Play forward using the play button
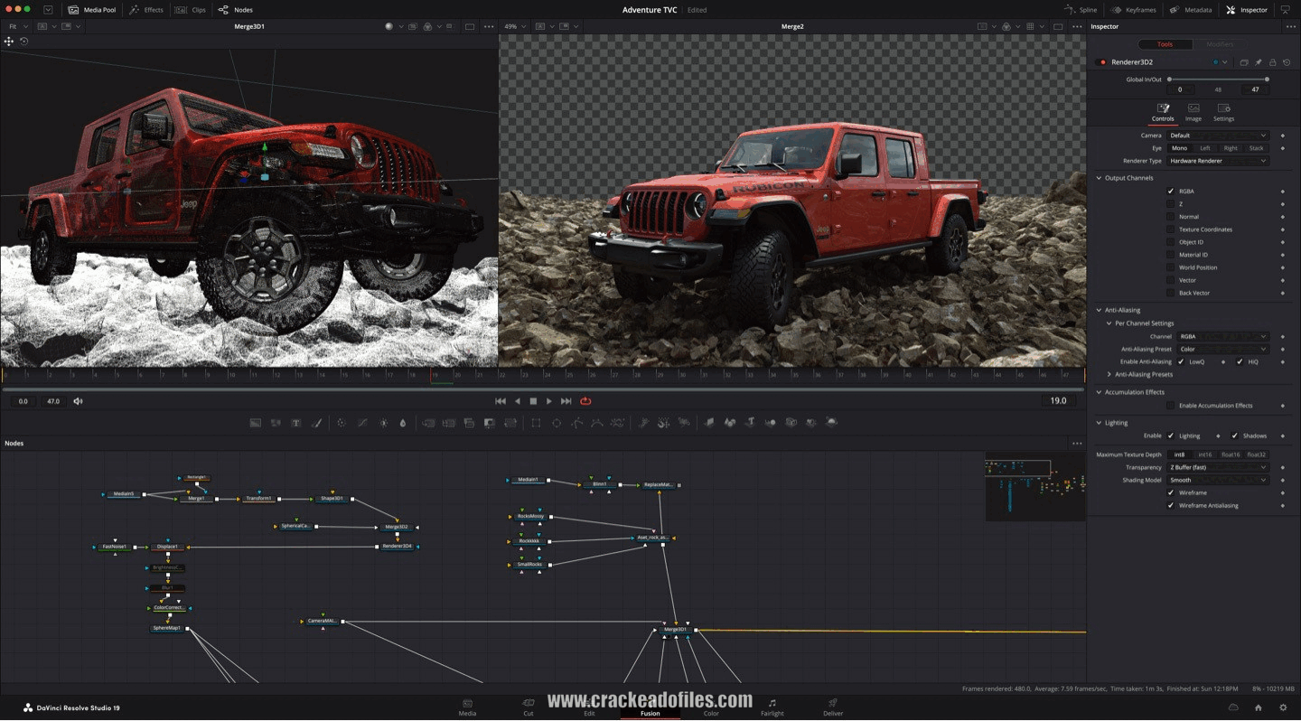 coord(548,401)
